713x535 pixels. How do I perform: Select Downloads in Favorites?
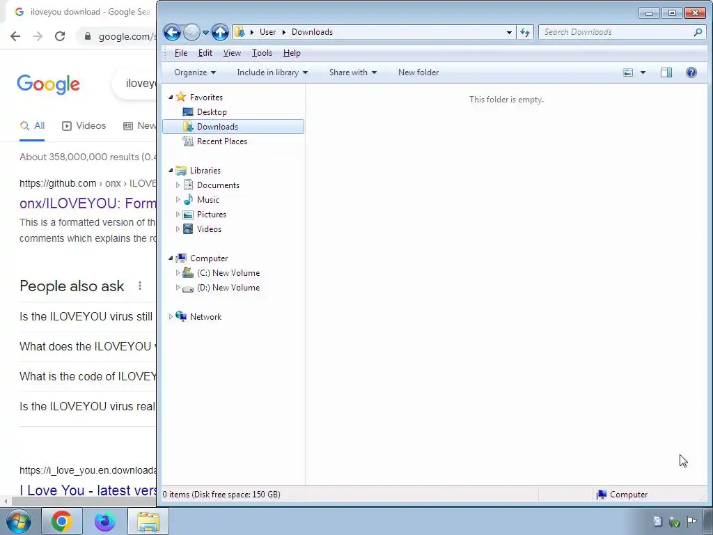(233, 127)
